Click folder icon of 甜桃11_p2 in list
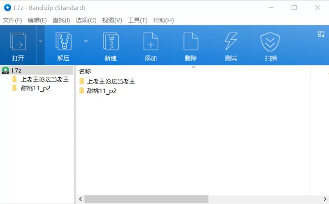329x204 pixels. 82,91
